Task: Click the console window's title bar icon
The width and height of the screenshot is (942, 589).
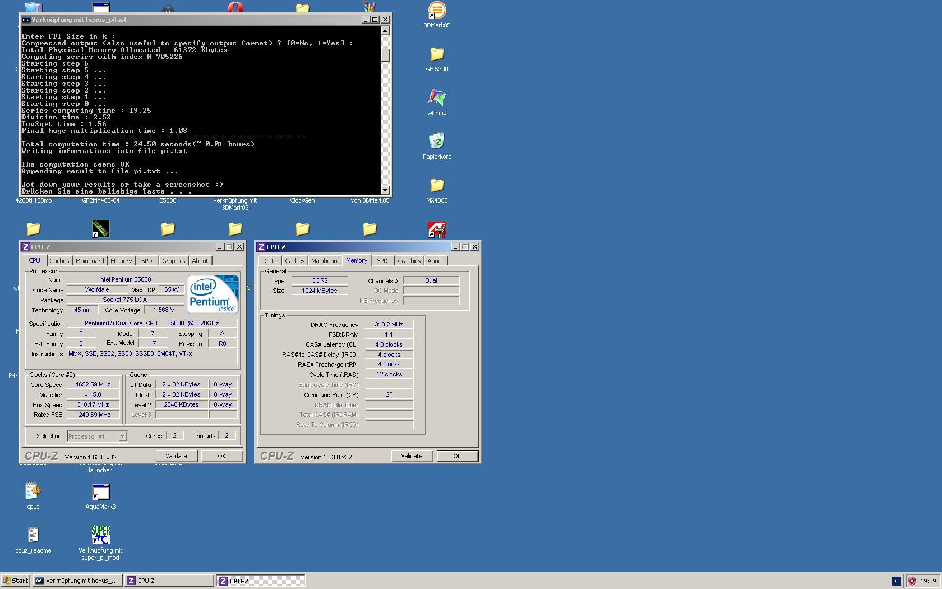Action: [x=26, y=20]
